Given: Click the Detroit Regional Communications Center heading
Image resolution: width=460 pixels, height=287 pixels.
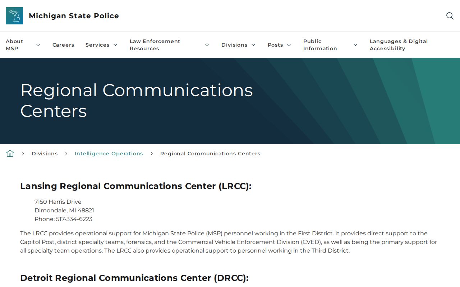Looking at the screenshot, I should [134, 278].
